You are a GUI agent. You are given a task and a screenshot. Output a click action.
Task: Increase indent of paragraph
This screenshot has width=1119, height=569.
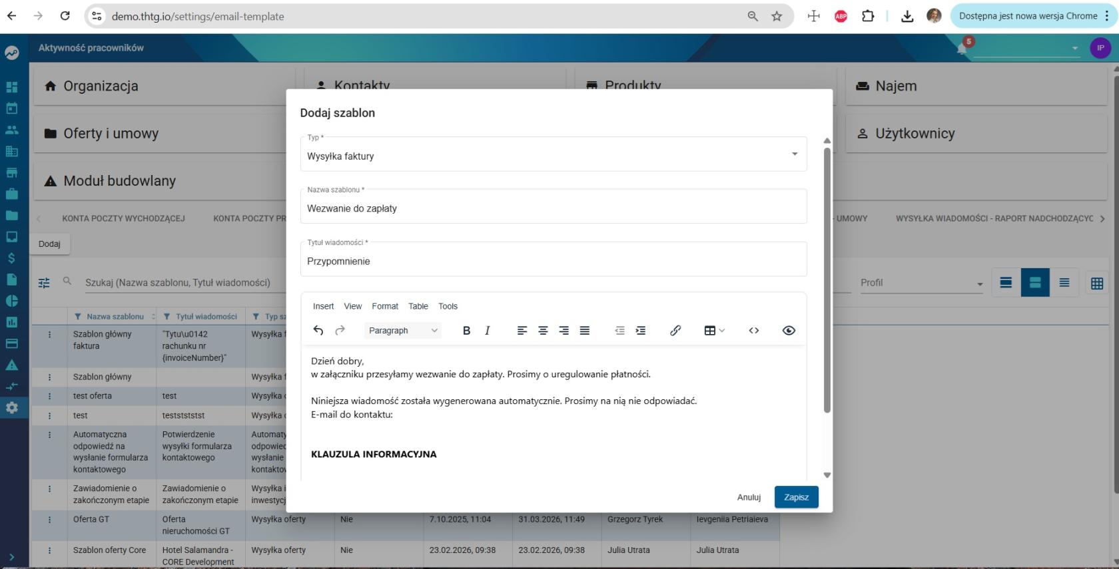pos(641,331)
